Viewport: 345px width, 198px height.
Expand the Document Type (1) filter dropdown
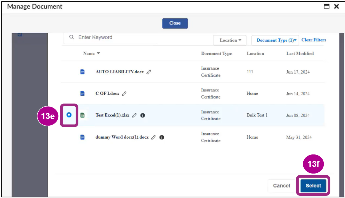[x=275, y=40]
